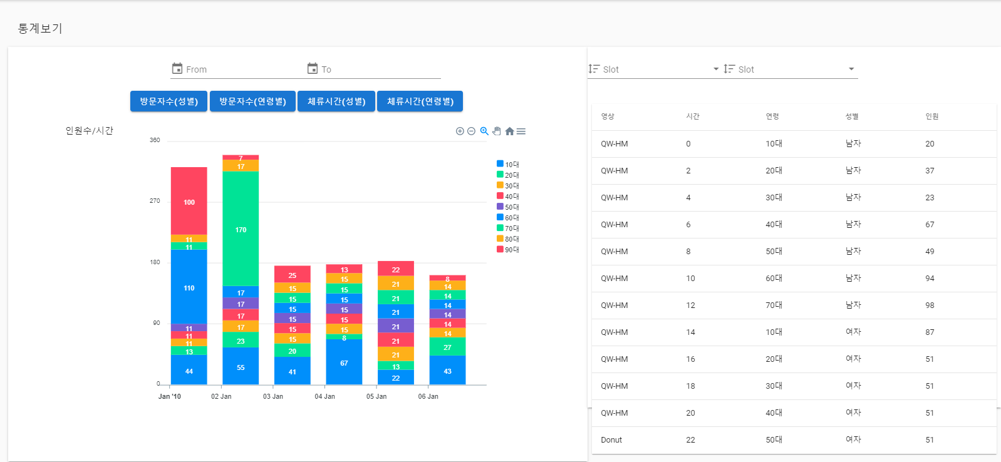Click the 98 value in 70대 row

(930, 305)
